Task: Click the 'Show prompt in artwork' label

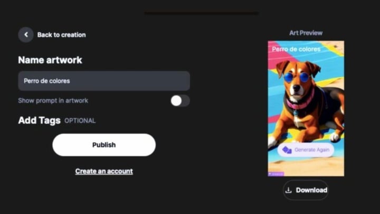Action: pos(53,101)
